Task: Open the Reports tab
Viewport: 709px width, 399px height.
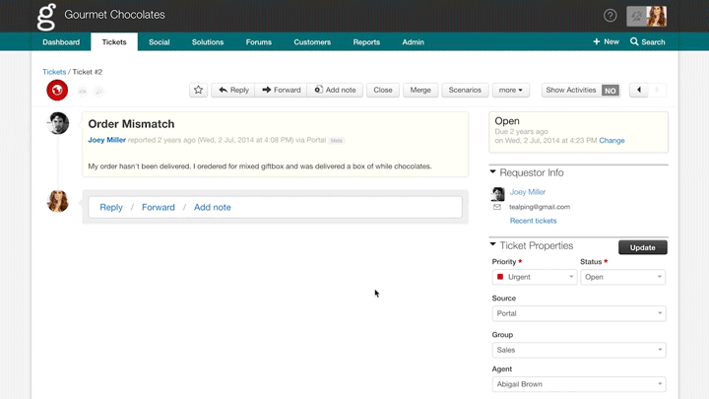Action: pyautogui.click(x=366, y=42)
